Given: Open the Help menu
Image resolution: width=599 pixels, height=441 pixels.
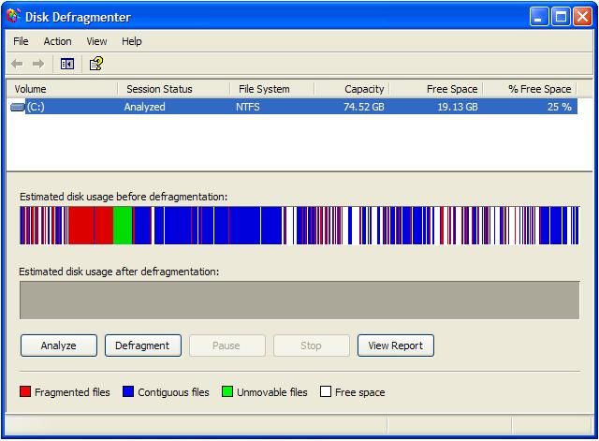Looking at the screenshot, I should coord(132,41).
